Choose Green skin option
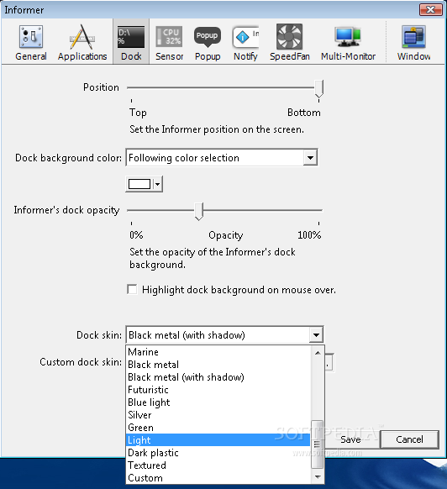Viewport: 447px width, 489px height. pos(218,428)
